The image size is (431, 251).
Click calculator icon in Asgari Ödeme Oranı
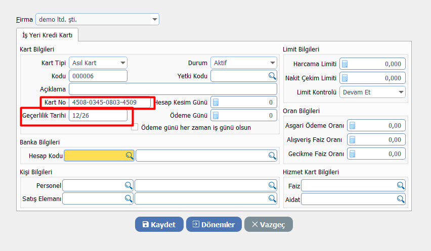(x=353, y=125)
